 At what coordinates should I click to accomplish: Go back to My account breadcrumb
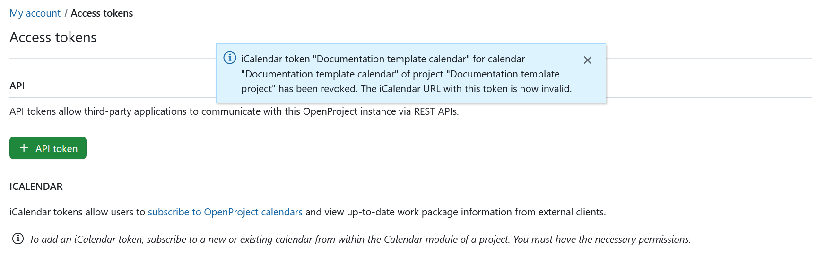(x=35, y=13)
